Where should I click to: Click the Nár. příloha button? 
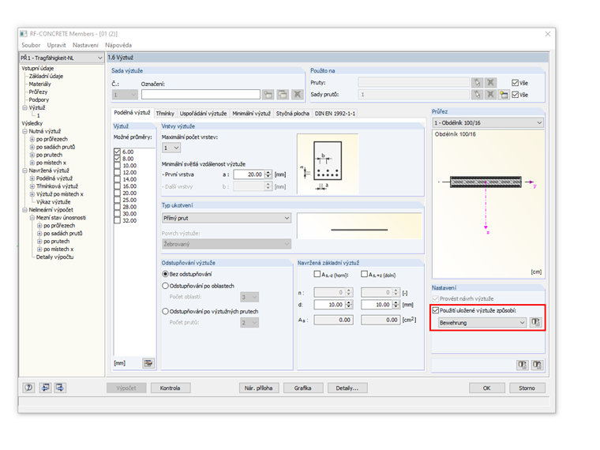pos(259,388)
